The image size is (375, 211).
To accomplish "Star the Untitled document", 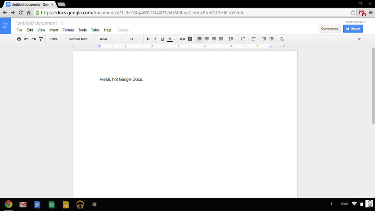I will (x=62, y=23).
